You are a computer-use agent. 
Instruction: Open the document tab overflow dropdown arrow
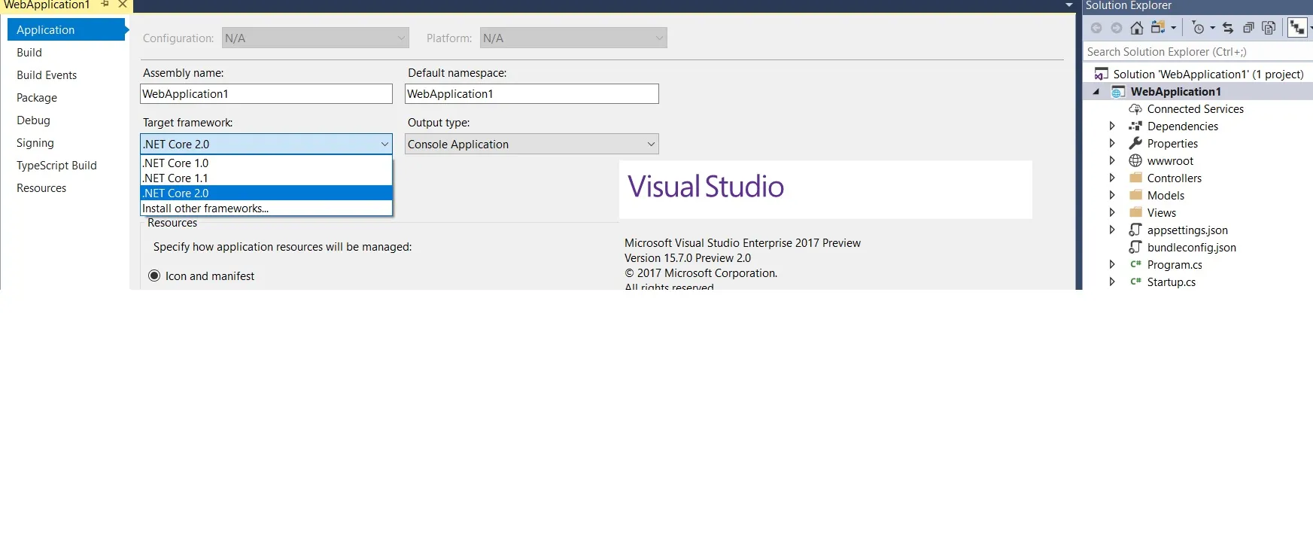pyautogui.click(x=1069, y=5)
